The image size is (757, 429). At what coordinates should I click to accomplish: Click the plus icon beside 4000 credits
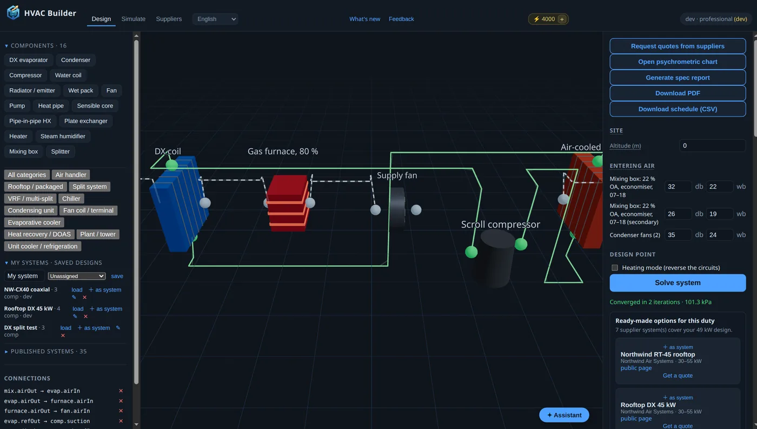point(562,19)
